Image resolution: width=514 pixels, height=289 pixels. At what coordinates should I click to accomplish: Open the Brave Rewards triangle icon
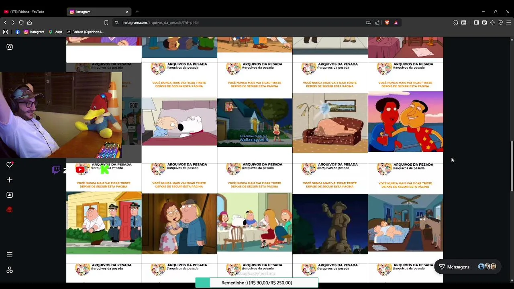point(396,22)
